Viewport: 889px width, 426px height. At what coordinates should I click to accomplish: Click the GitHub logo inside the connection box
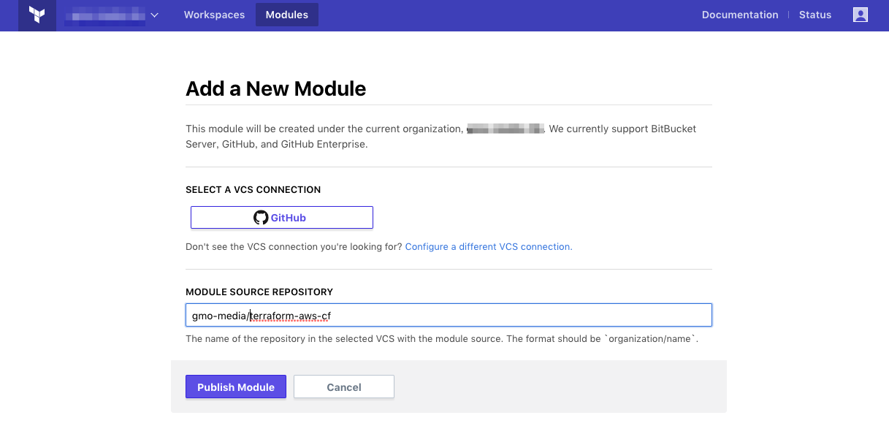[261, 217]
